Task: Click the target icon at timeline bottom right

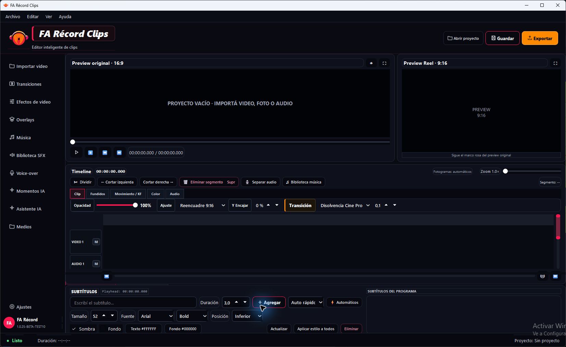Action: [542, 276]
